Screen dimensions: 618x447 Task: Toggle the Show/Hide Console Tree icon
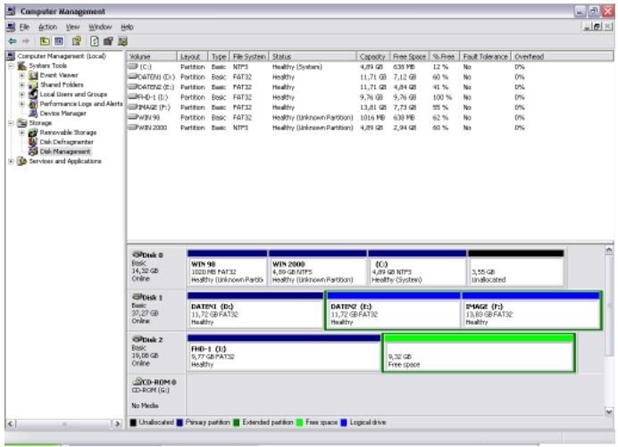(x=59, y=41)
